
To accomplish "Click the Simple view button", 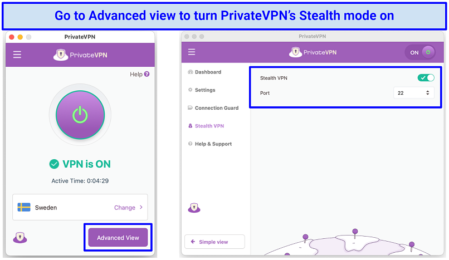I will coord(215,242).
